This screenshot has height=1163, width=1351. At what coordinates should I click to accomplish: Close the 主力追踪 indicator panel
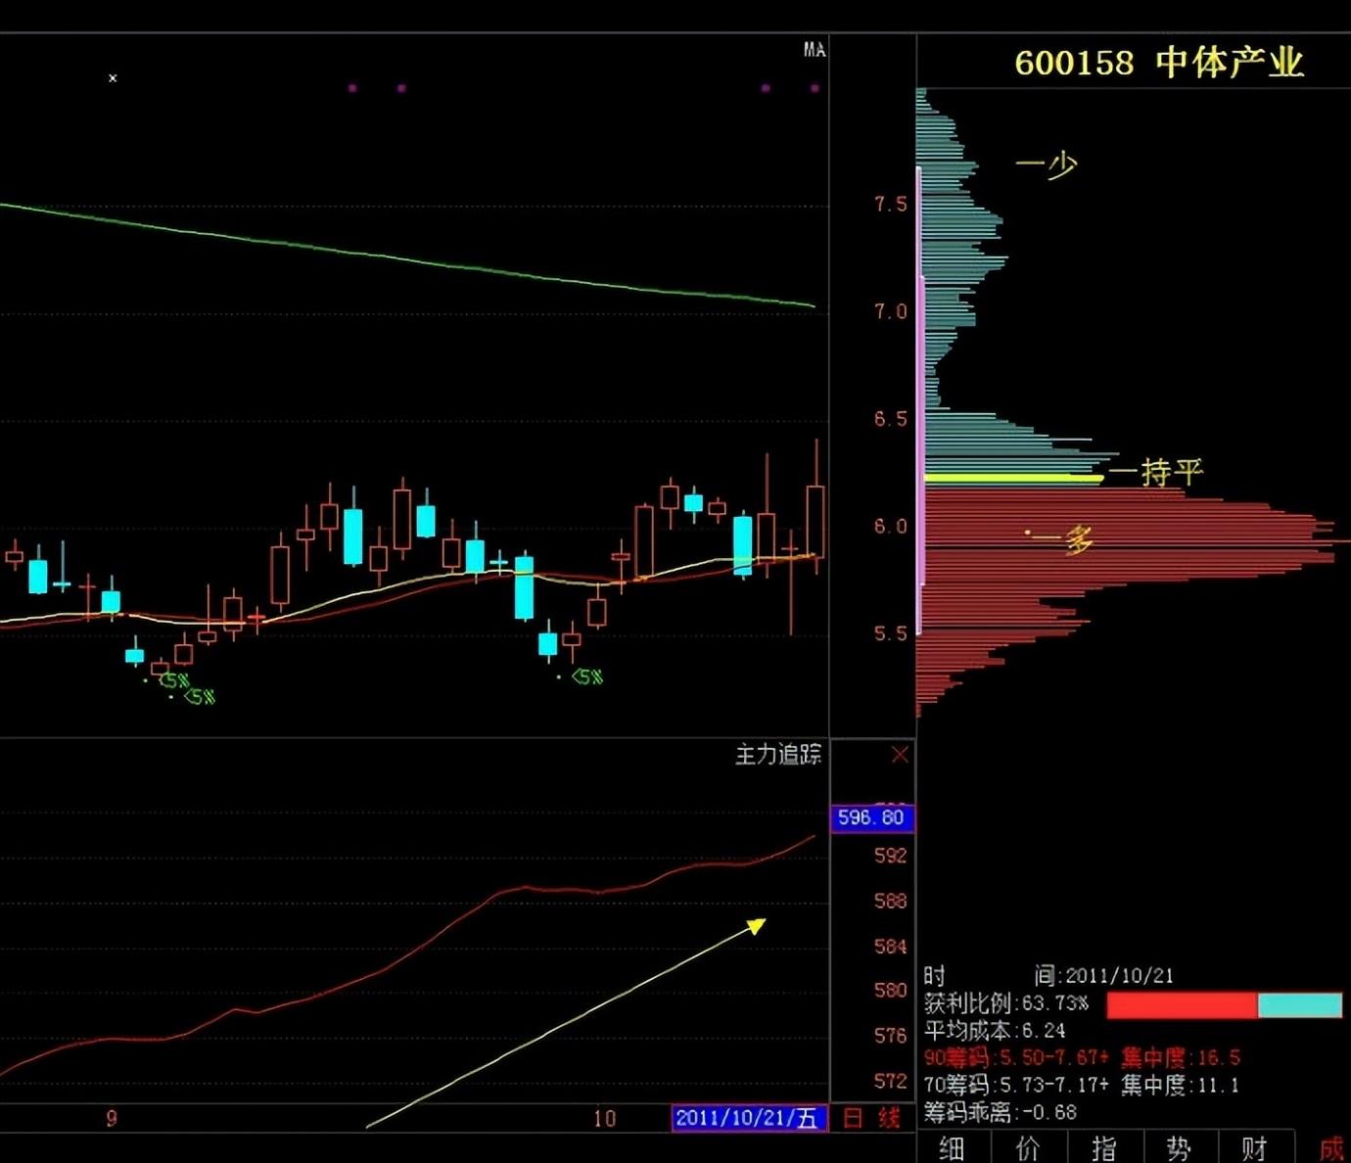coord(900,755)
